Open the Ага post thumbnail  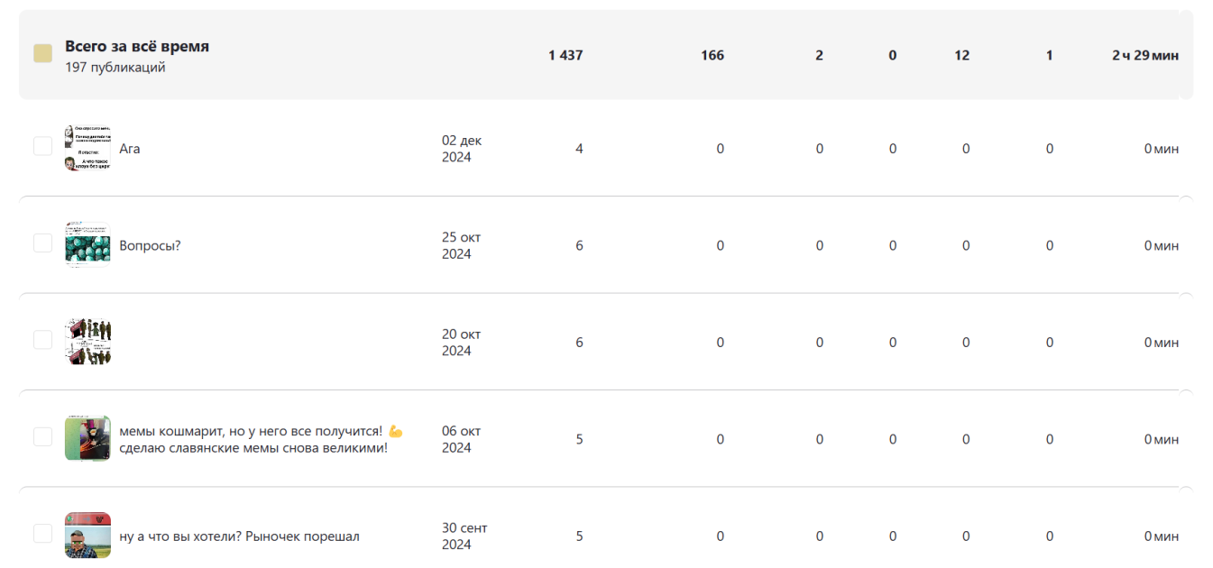click(x=87, y=149)
